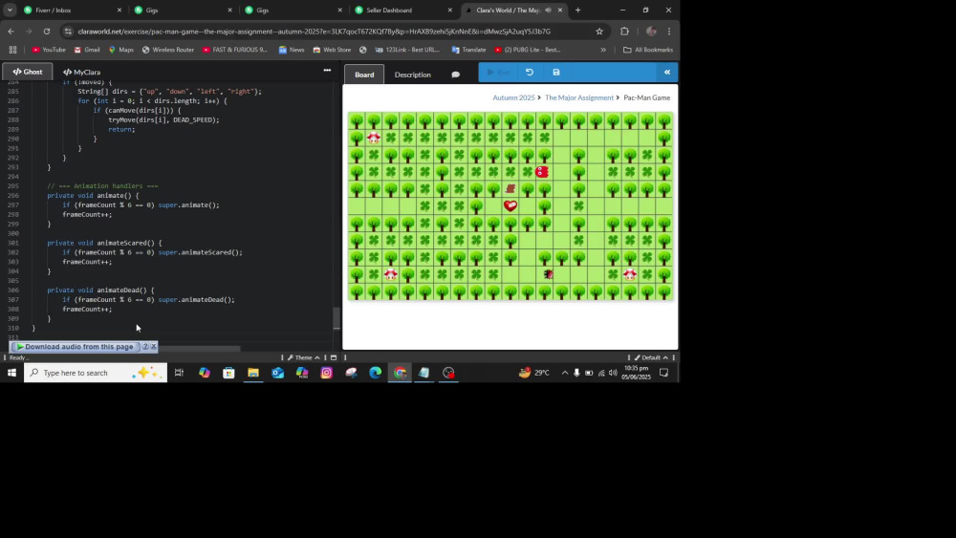956x538 pixels.
Task: Open Task View on the taskbar
Action: point(180,373)
